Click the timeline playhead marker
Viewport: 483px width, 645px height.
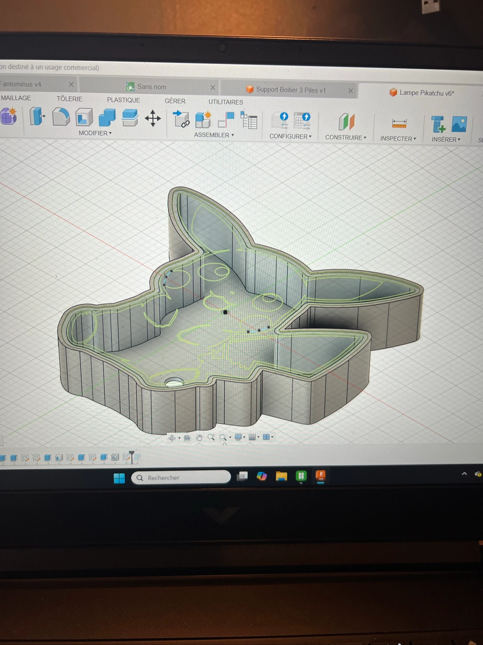pyautogui.click(x=132, y=456)
